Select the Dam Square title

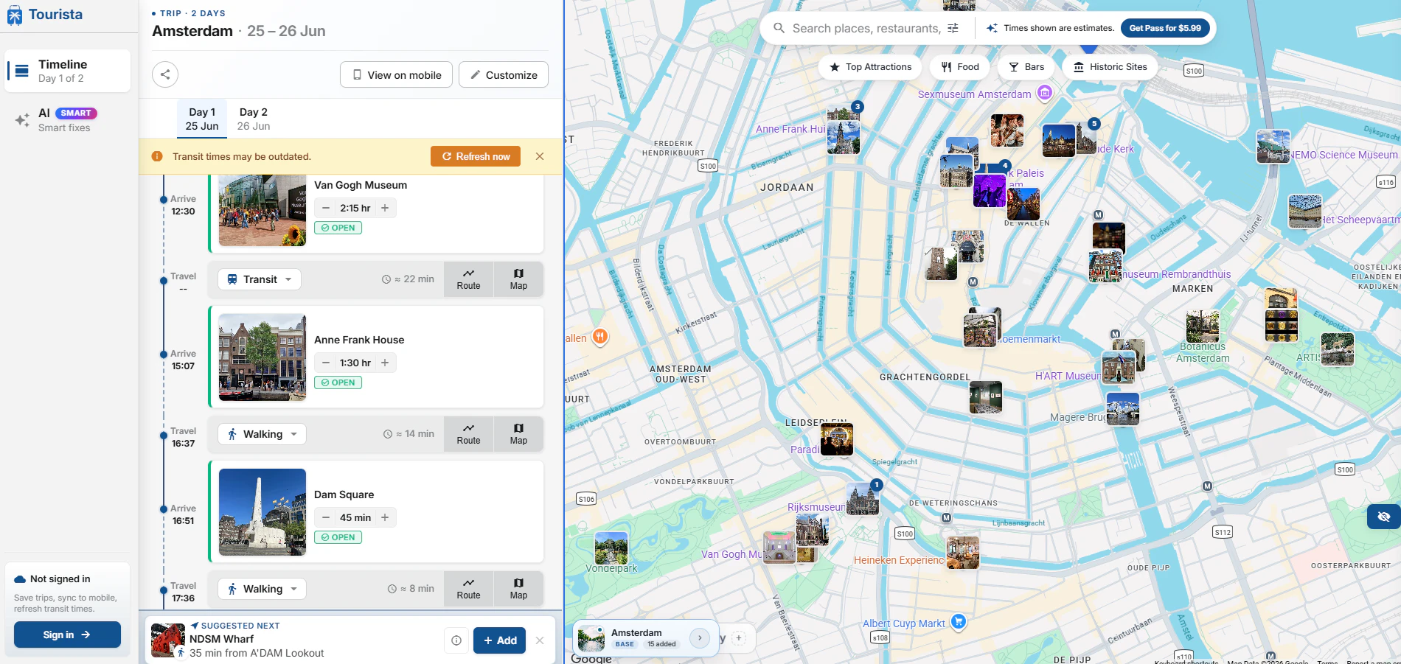(344, 494)
